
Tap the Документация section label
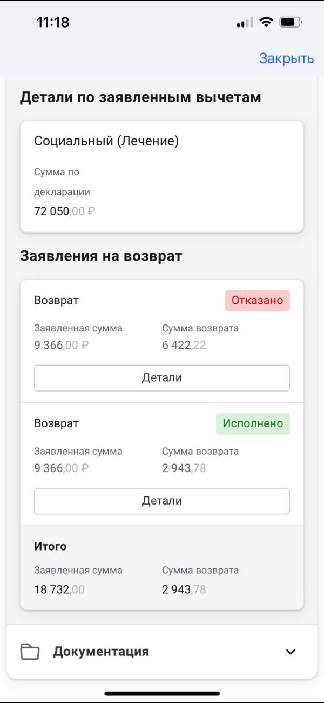(x=101, y=652)
